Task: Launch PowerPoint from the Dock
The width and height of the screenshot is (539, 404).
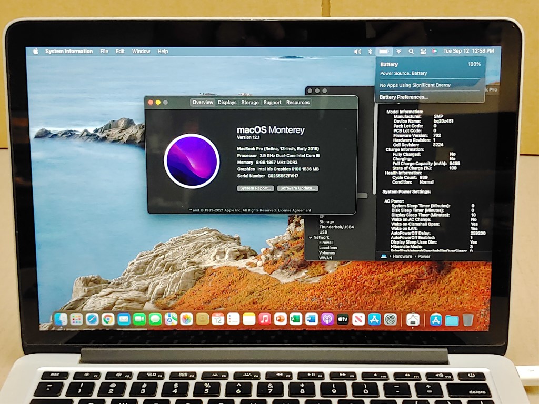Action: (x=281, y=319)
